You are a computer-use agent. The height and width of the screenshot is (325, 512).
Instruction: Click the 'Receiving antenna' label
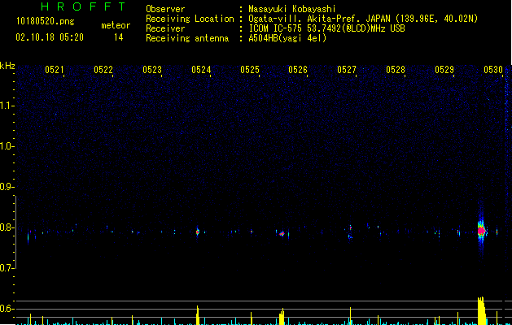tap(187, 38)
